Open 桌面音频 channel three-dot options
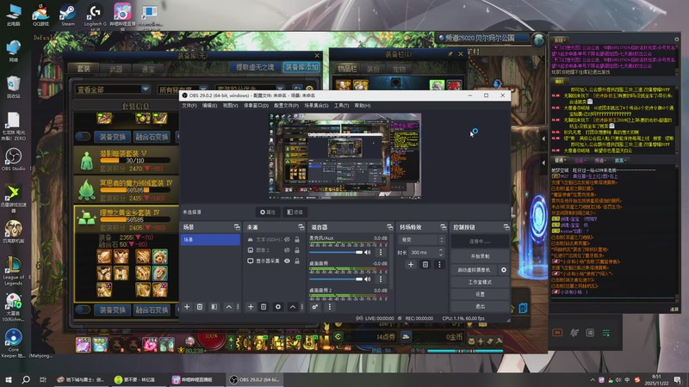This screenshot has width=689, height=387. (x=381, y=279)
